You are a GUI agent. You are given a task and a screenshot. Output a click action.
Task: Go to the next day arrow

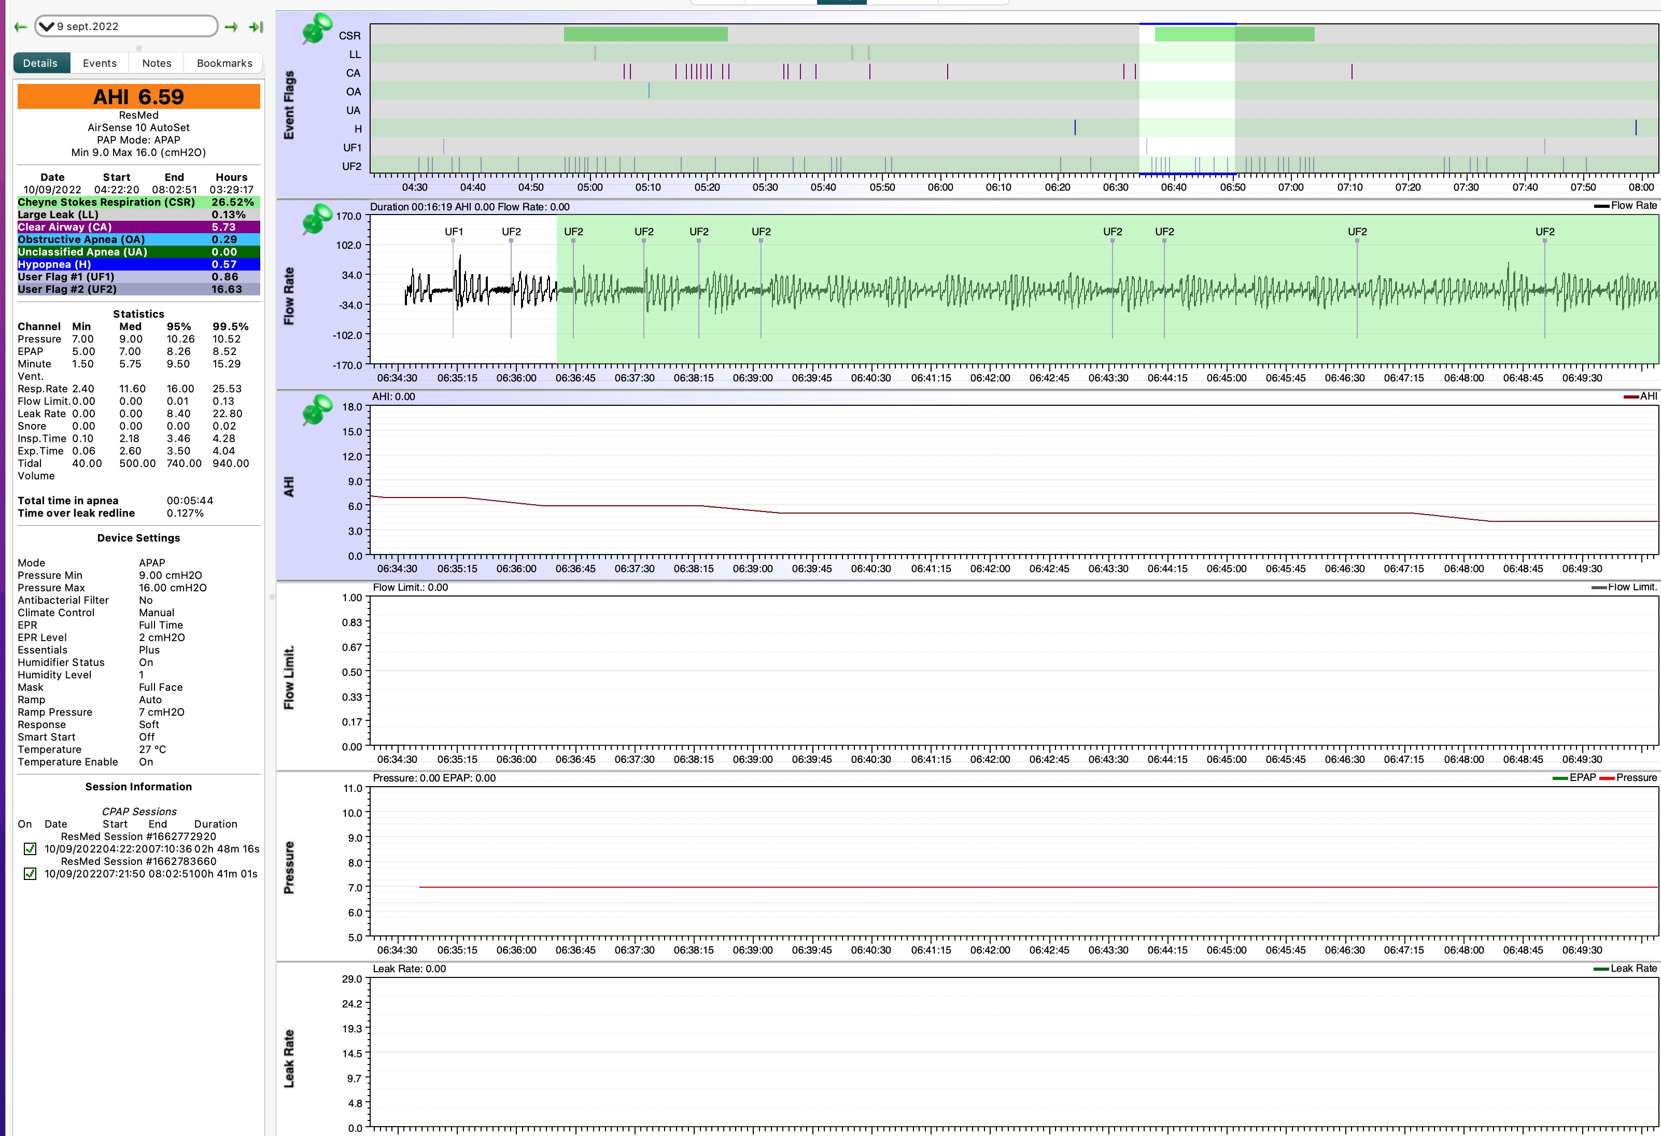(x=231, y=27)
